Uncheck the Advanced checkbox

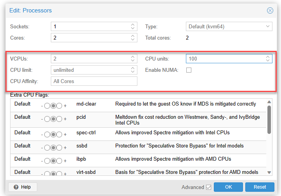click(x=209, y=187)
